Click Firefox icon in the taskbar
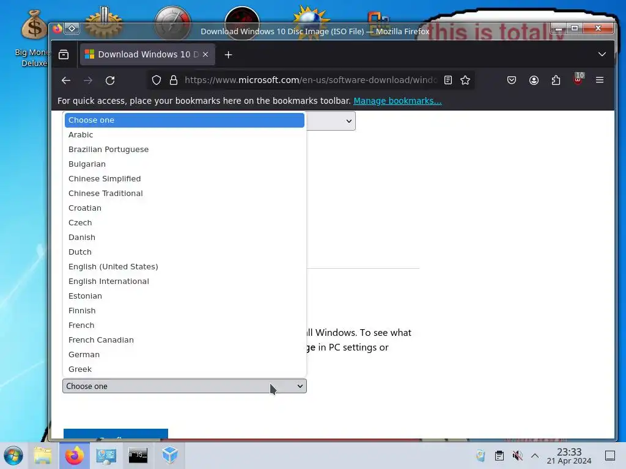626x469 pixels. (75, 456)
